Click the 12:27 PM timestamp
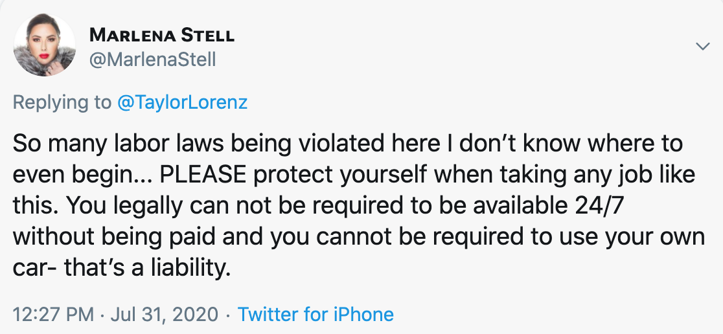Viewport: 723px width, 334px height. (x=54, y=315)
